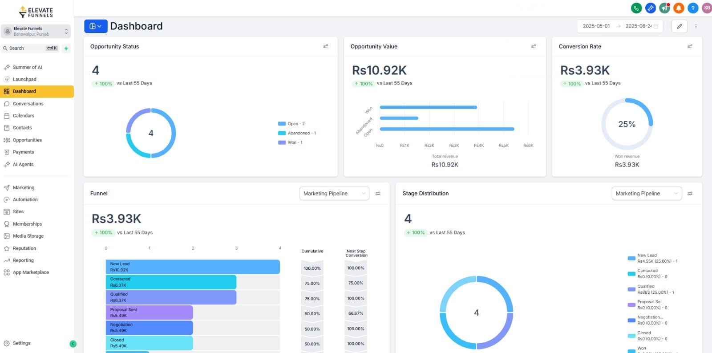Toggle the Won legend entry in Opportunity Status
Image resolution: width=712 pixels, height=353 pixels.
tap(295, 142)
